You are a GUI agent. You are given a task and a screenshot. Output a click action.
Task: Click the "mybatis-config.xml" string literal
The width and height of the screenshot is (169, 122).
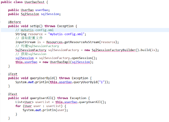tap(66, 34)
